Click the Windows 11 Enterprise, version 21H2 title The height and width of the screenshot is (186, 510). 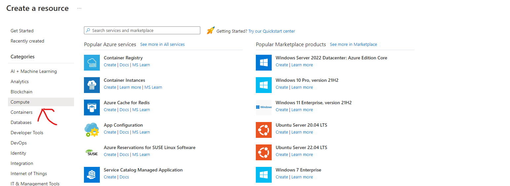(314, 103)
